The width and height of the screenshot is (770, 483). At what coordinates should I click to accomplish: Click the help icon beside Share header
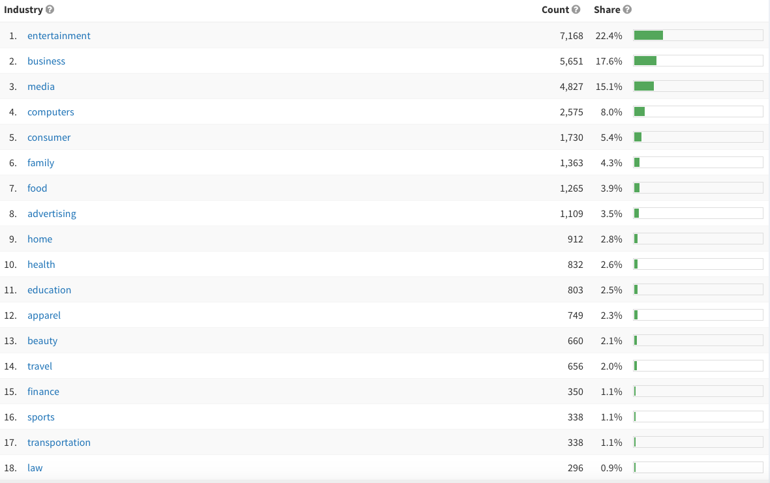(627, 10)
